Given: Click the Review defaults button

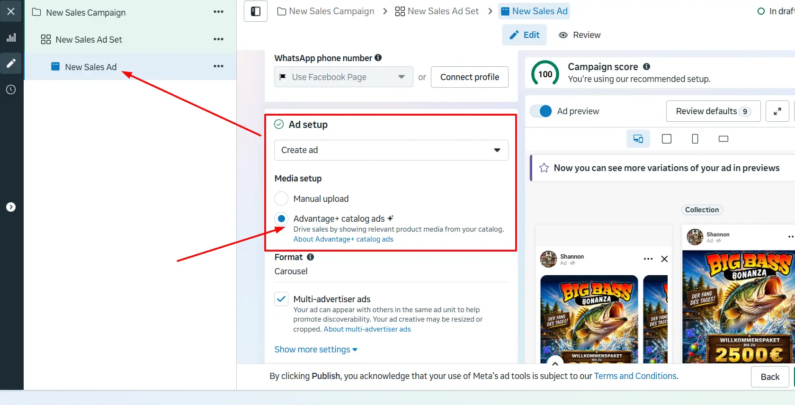Looking at the screenshot, I should pyautogui.click(x=713, y=111).
